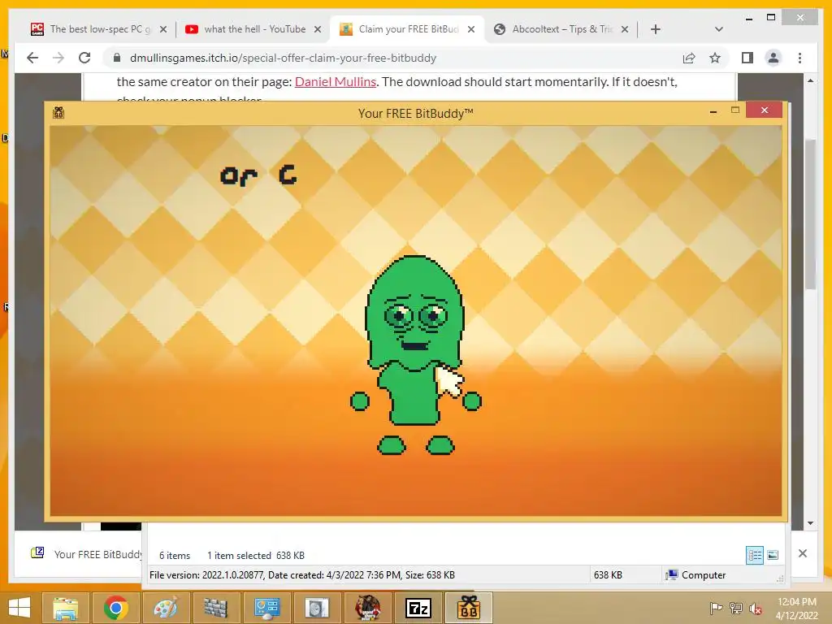This screenshot has height=624, width=832.
Task: Open the Control Panel taskbar icon
Action: click(266, 608)
